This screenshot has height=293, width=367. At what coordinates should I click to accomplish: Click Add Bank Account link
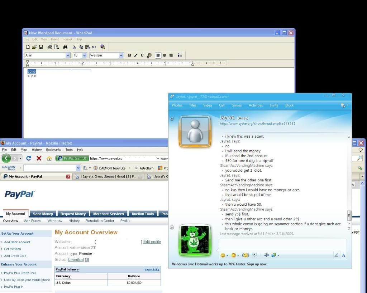tap(17, 242)
